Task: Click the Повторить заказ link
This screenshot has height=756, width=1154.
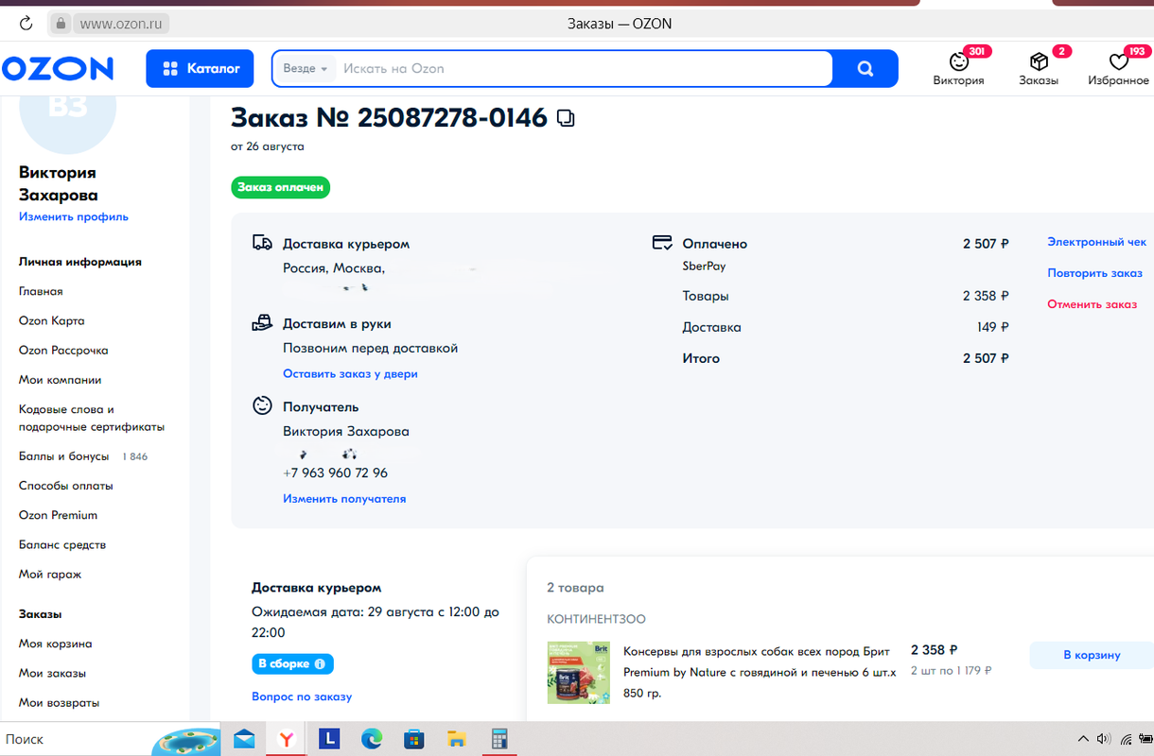Action: point(1094,273)
